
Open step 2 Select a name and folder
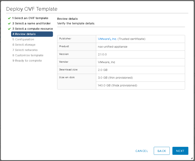(31, 23)
